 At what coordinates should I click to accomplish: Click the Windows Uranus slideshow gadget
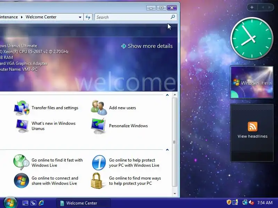252,82
